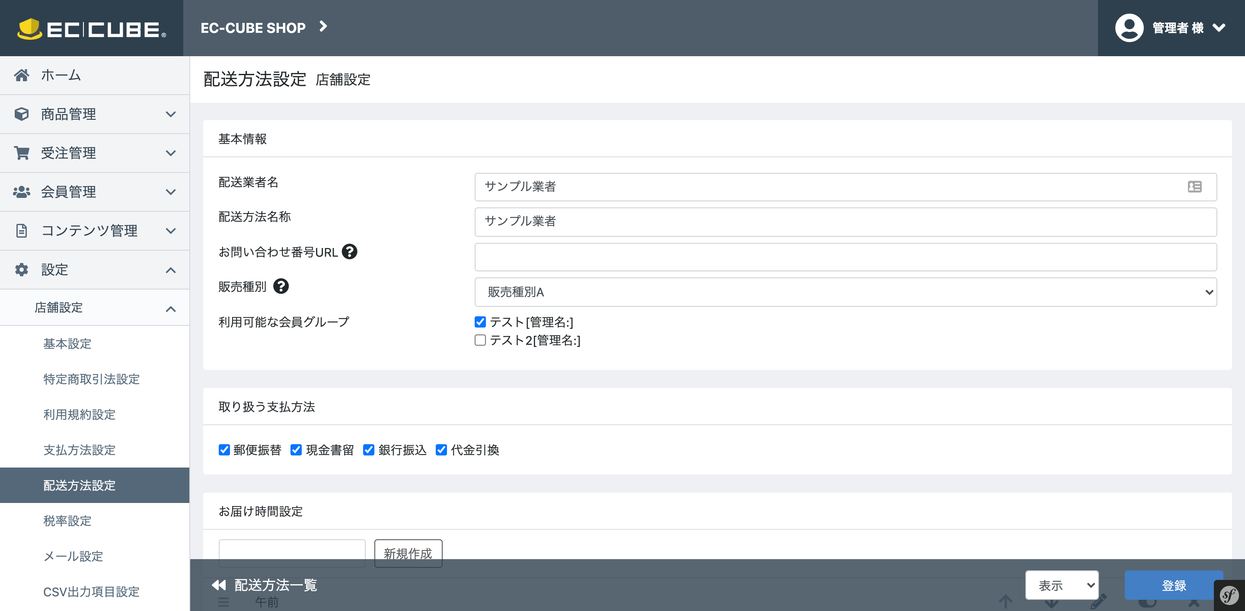
Task: Click the home icon in sidebar
Action: (21, 75)
